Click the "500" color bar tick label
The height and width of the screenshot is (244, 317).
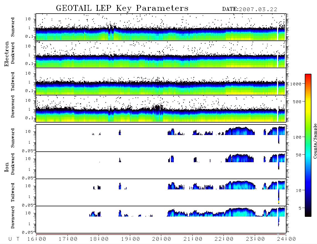point(297,101)
